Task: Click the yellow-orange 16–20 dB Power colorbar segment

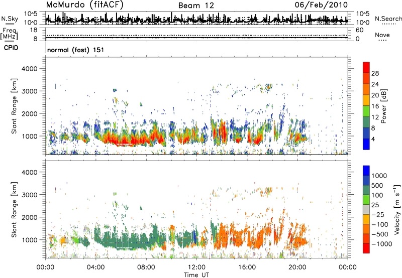Action: click(x=366, y=100)
